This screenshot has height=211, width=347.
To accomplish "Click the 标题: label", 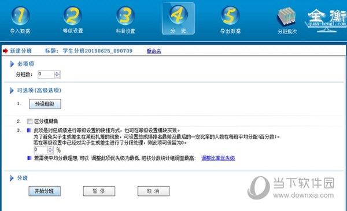I will [x=52, y=51].
